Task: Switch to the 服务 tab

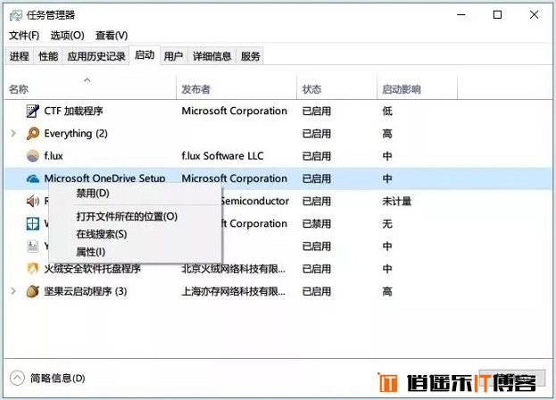Action: (x=251, y=56)
